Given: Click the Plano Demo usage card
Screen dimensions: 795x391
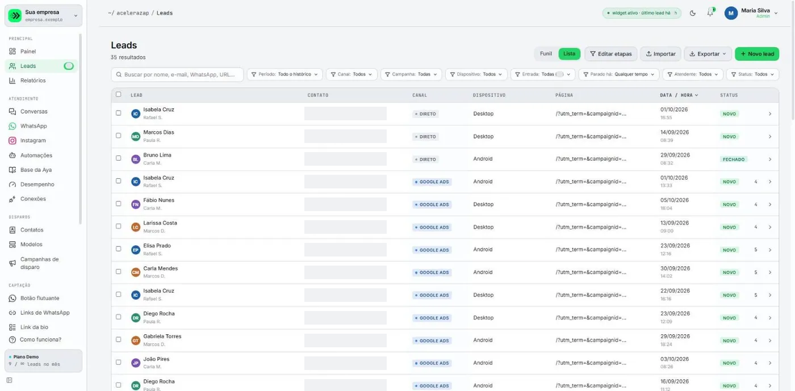Looking at the screenshot, I should click(44, 361).
